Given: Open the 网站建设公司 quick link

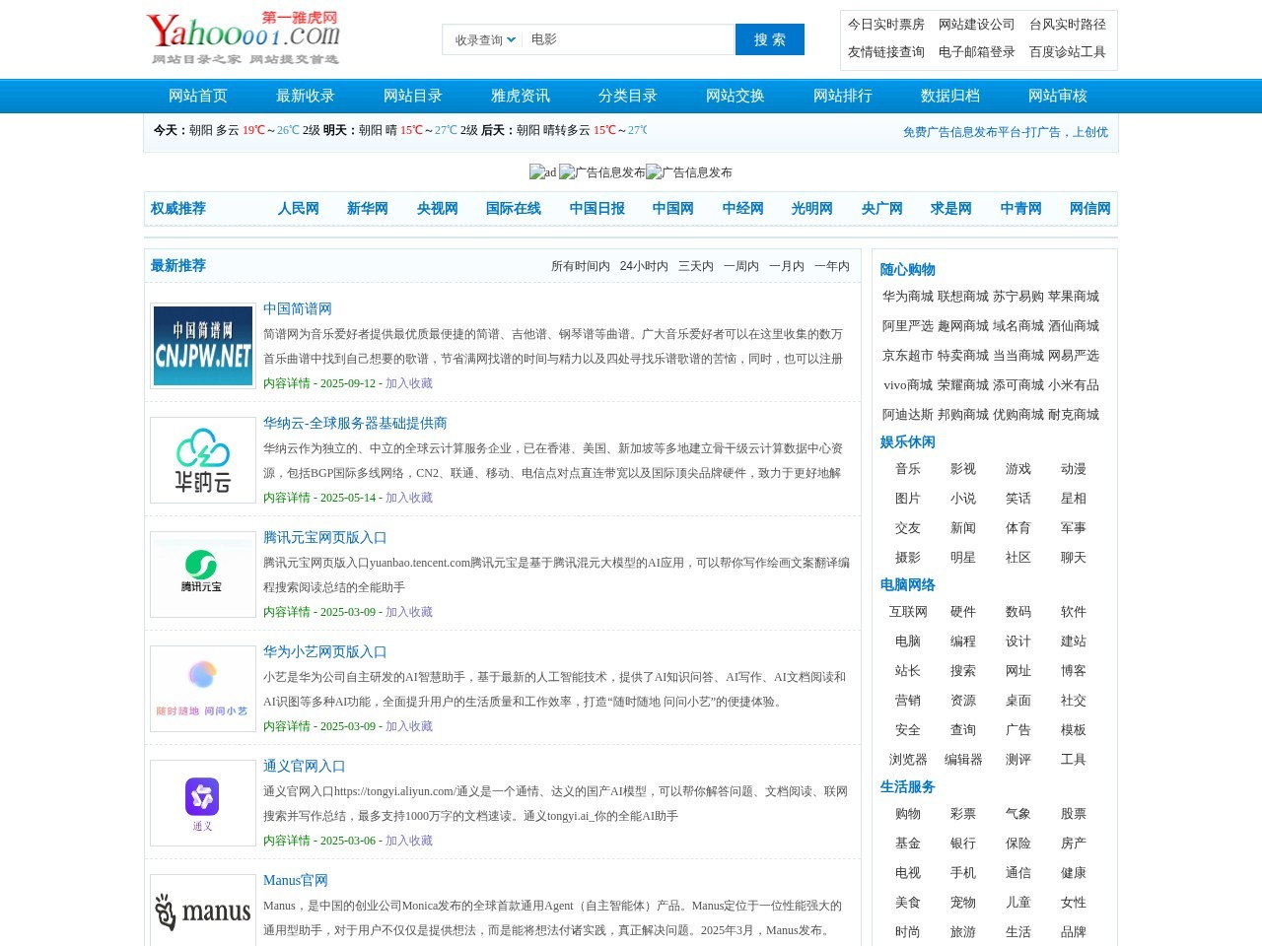Looking at the screenshot, I should (977, 25).
